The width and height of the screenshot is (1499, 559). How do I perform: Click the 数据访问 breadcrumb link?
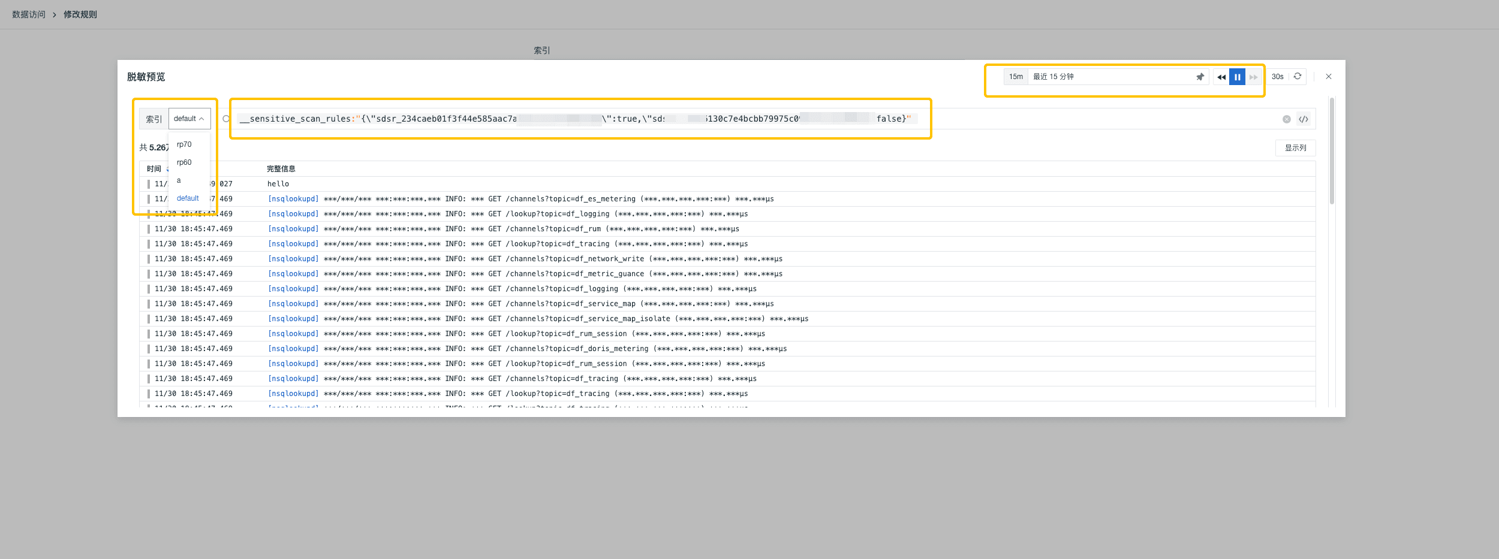coord(29,14)
